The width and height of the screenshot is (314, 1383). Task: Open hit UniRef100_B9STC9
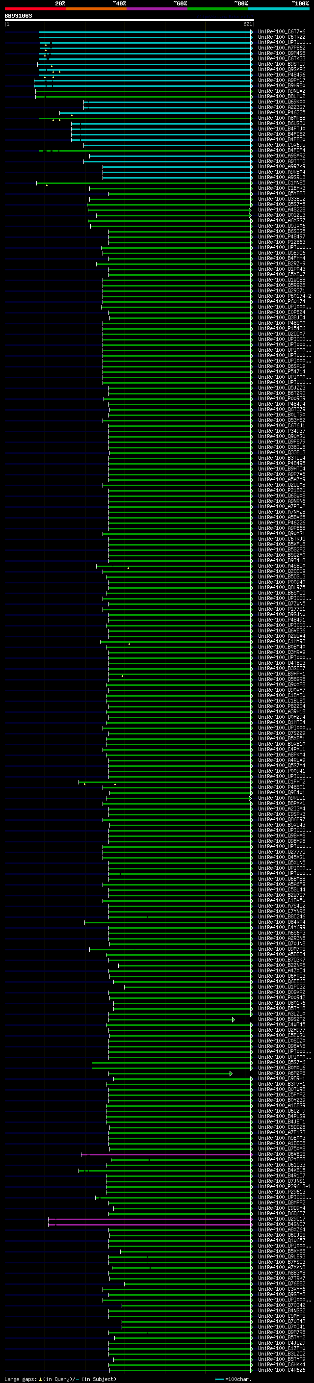282,64
